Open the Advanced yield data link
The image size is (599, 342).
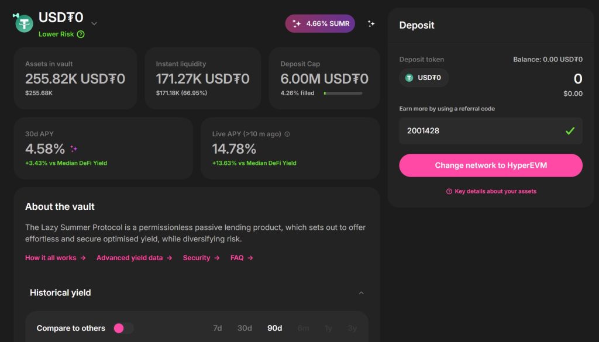134,258
